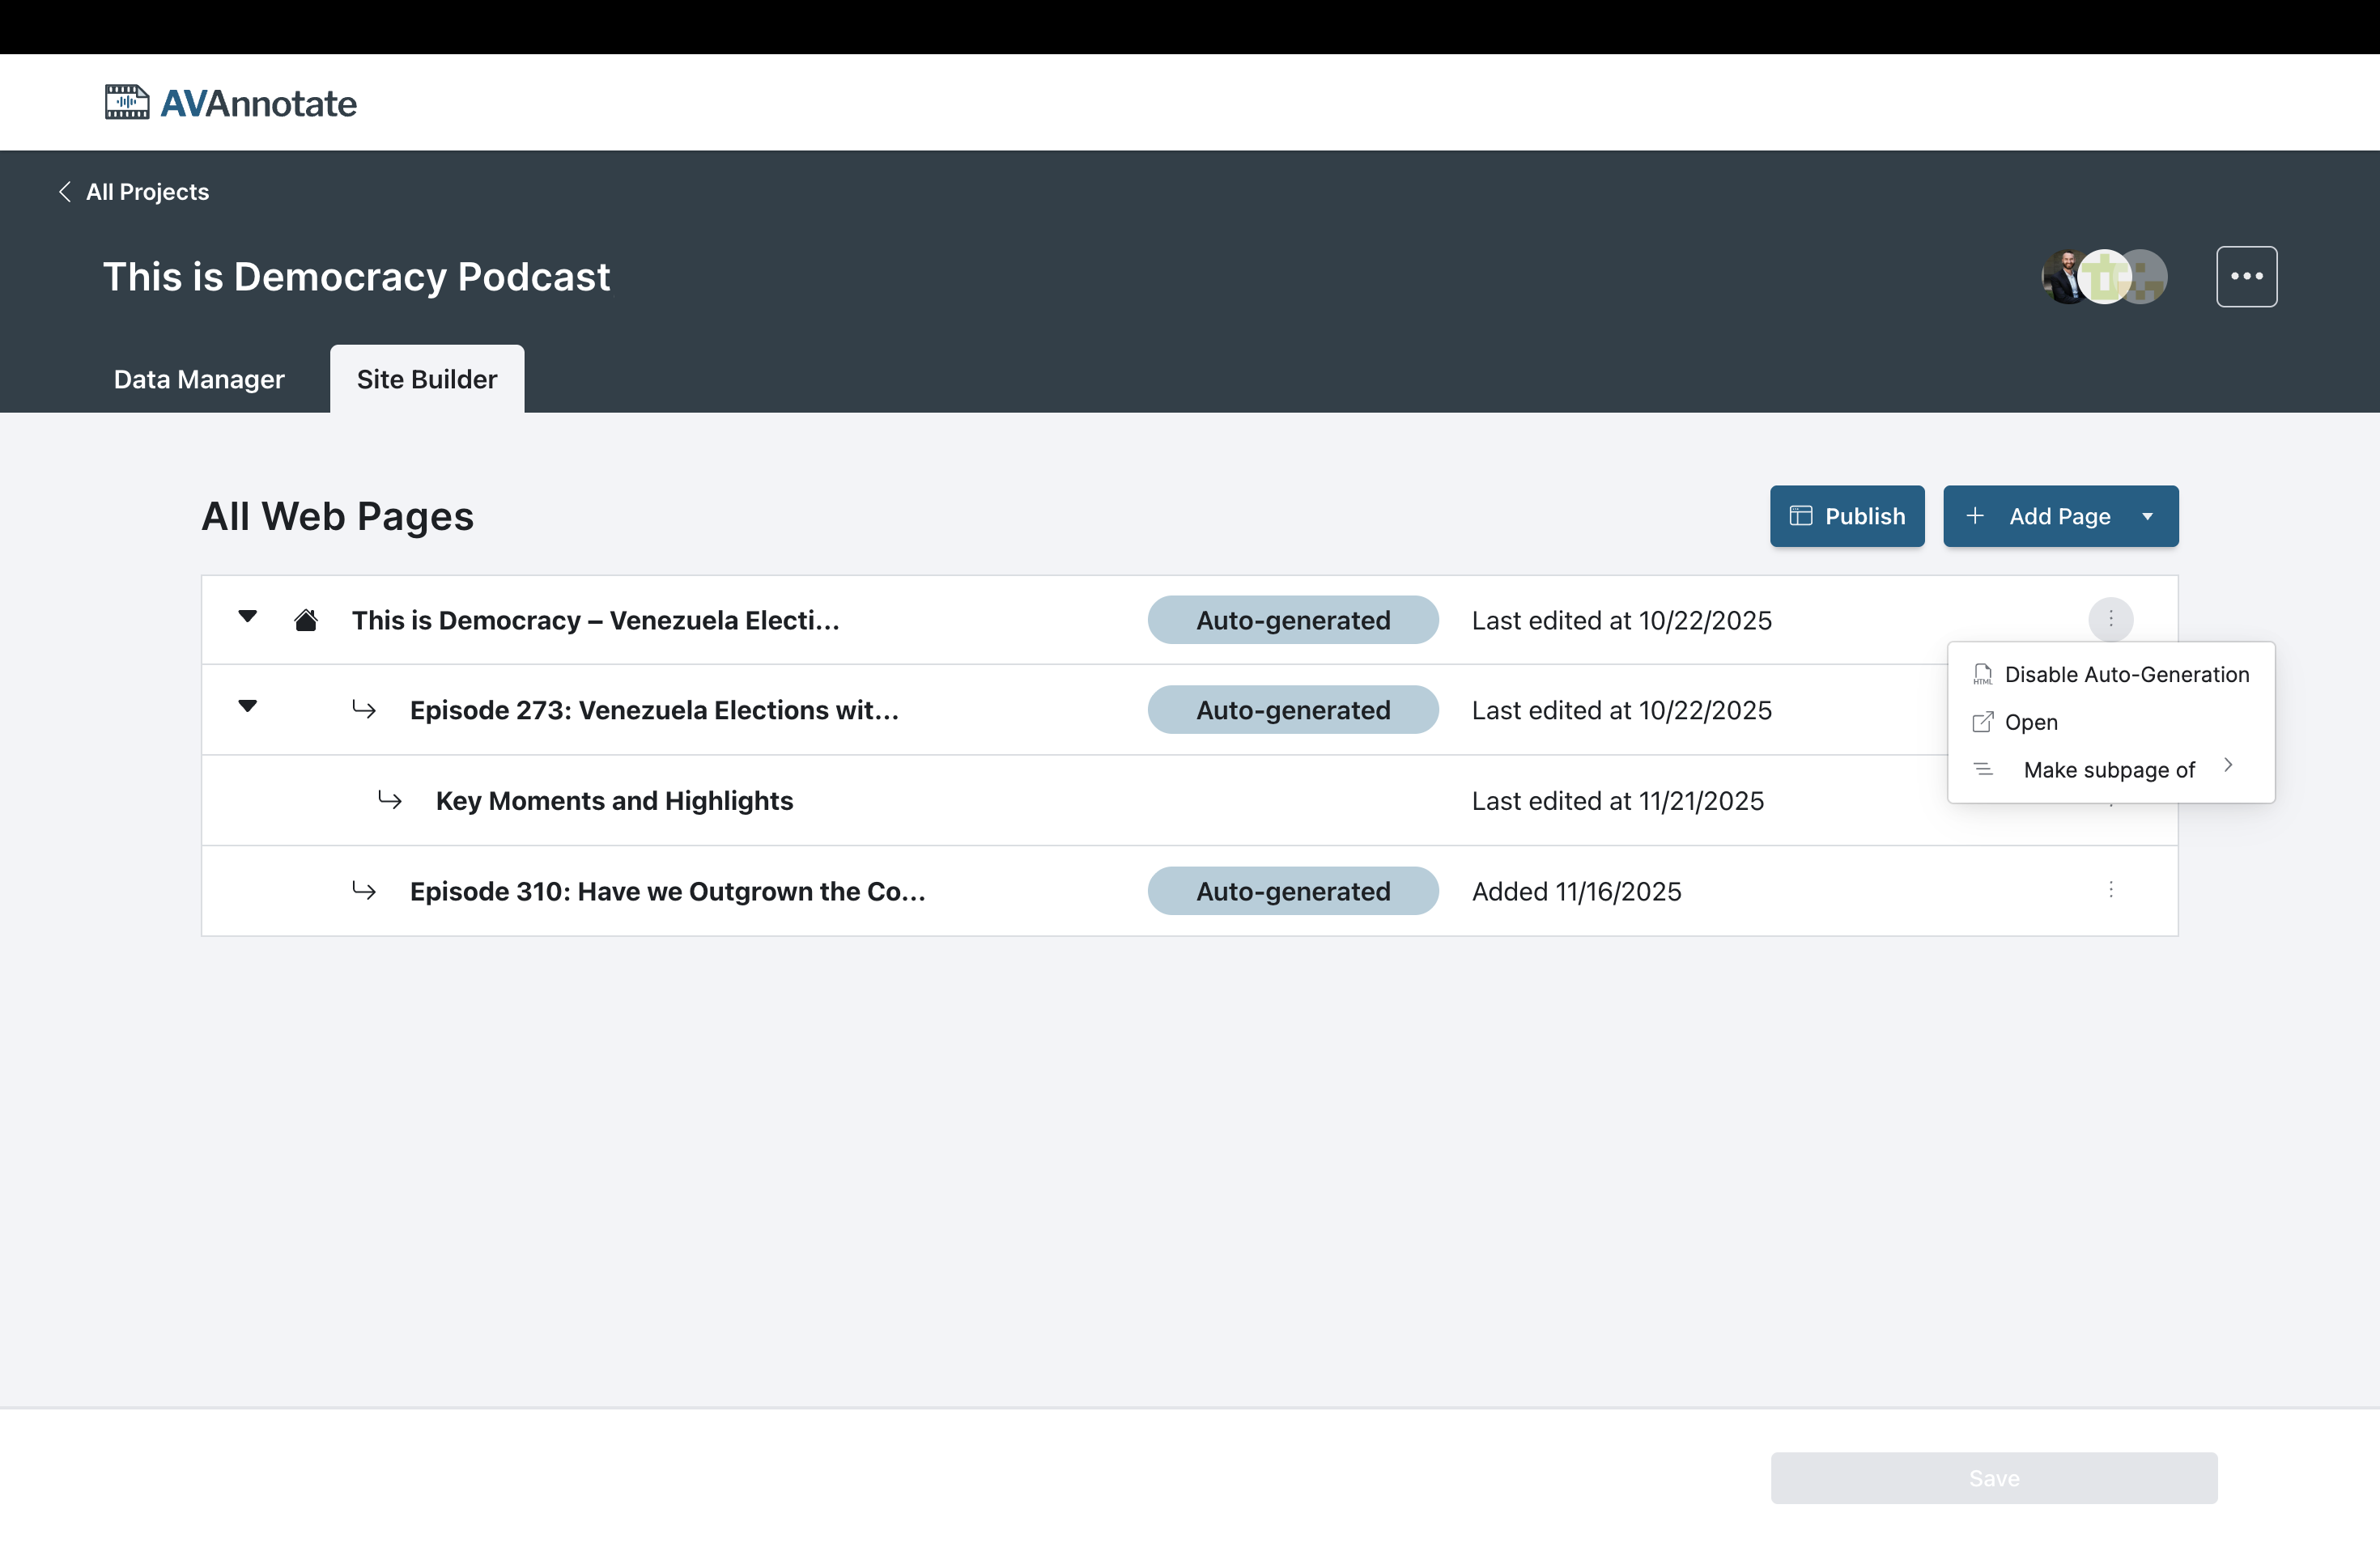Open the Add Page dropdown arrow

(x=2147, y=517)
